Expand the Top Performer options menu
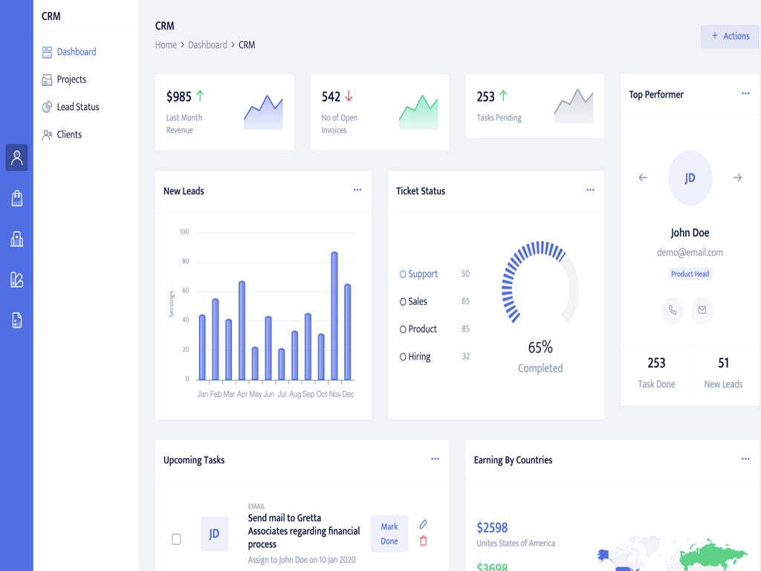This screenshot has height=571, width=761. coord(745,94)
